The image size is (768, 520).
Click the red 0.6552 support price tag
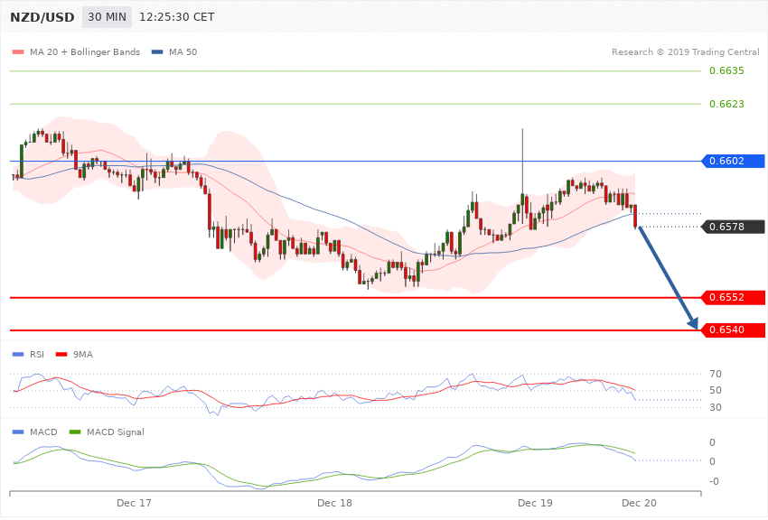(x=734, y=297)
